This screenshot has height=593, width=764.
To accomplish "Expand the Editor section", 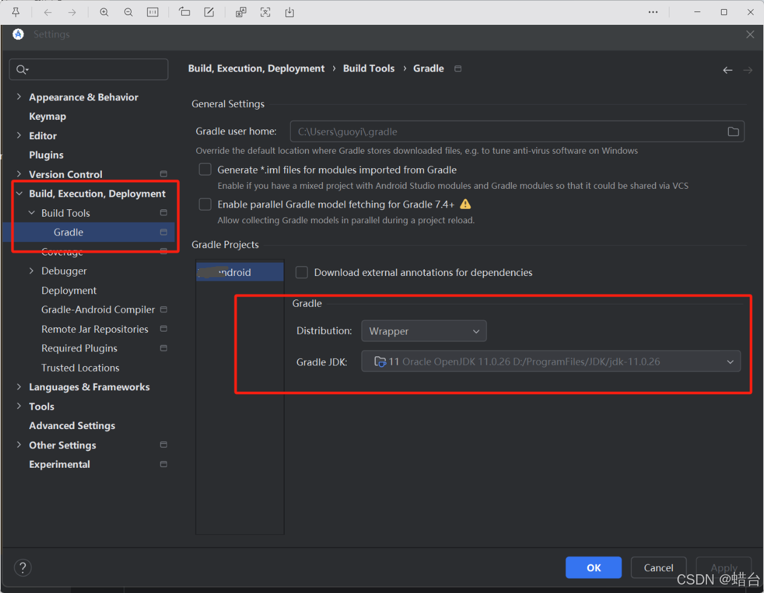I will coord(19,136).
